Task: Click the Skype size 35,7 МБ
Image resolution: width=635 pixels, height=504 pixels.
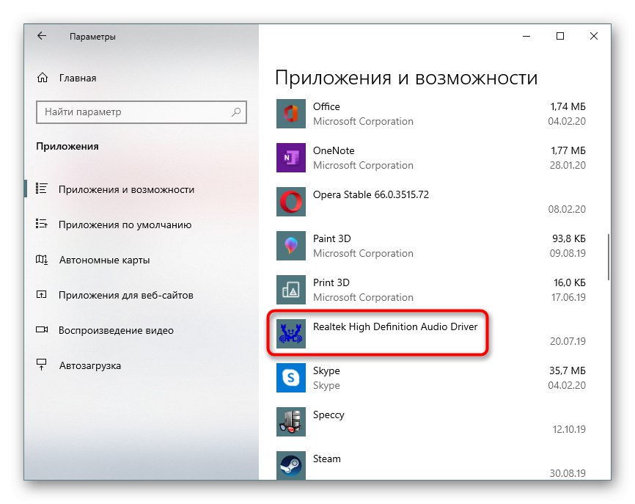Action: point(568,370)
